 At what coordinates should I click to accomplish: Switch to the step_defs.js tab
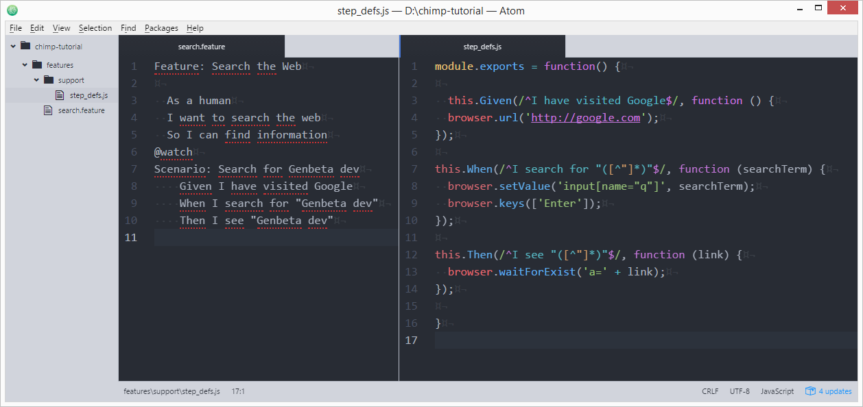482,46
